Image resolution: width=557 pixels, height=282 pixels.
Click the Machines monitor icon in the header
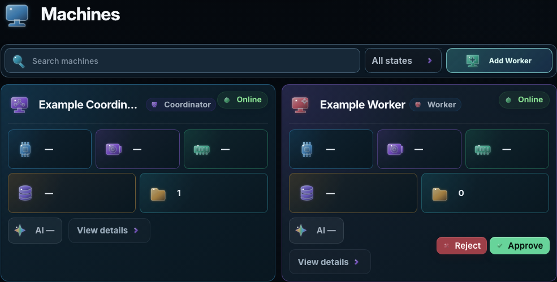(17, 15)
